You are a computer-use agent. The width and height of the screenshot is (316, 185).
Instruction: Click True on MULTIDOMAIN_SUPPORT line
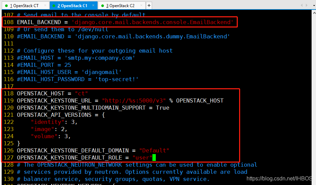point(163,108)
